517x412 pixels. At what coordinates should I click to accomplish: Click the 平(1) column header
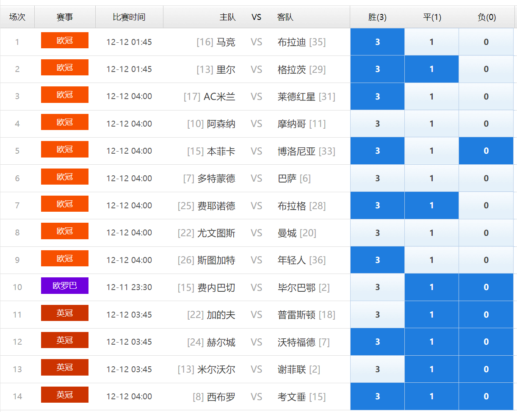[x=432, y=17]
